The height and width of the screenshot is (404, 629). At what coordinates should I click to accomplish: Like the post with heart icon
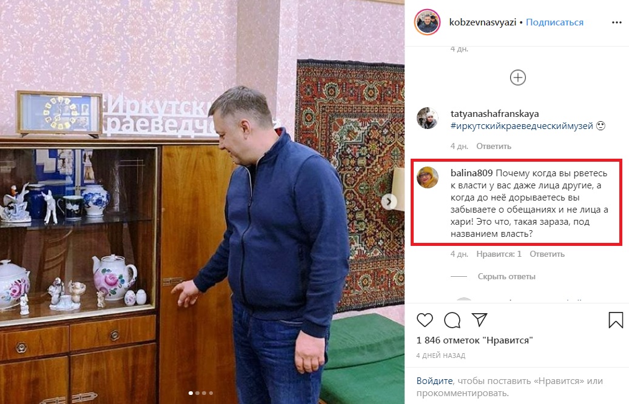[425, 320]
